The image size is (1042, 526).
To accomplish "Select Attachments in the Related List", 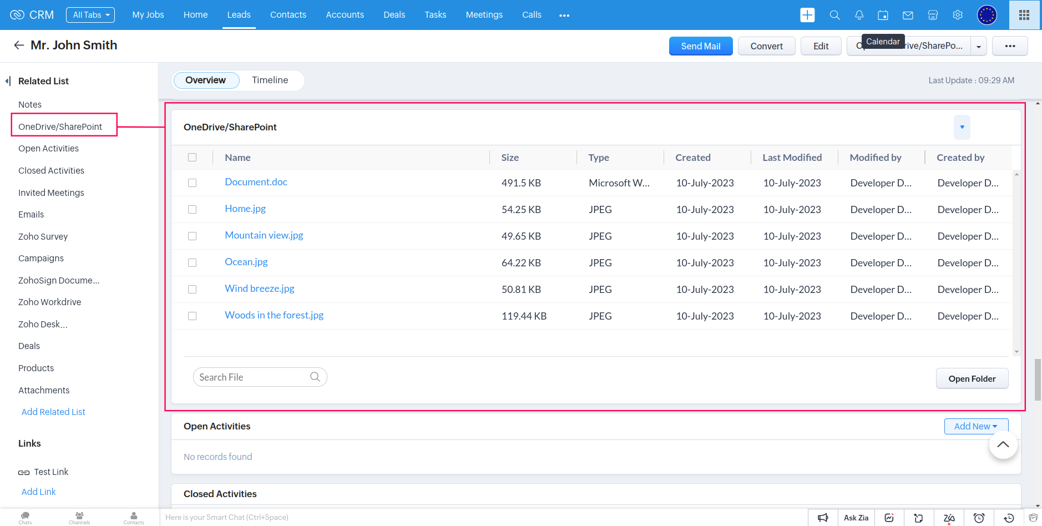I will [44, 390].
